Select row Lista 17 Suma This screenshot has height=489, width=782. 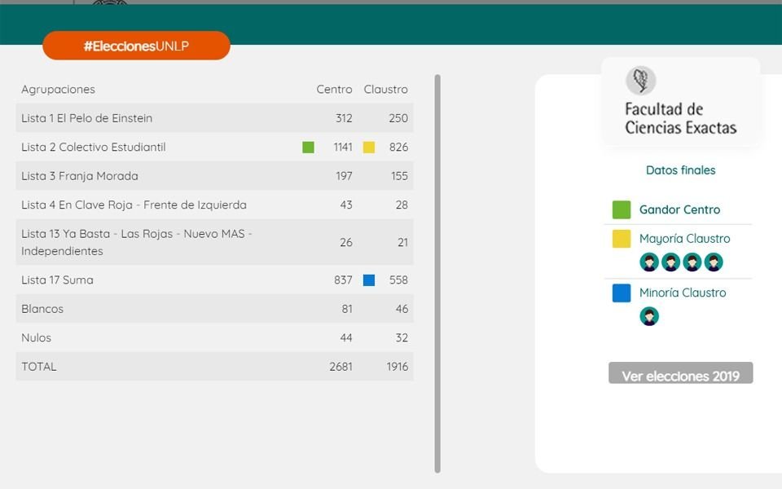pos(214,280)
